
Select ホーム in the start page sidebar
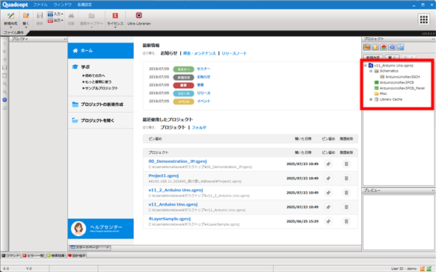pyautogui.click(x=101, y=51)
